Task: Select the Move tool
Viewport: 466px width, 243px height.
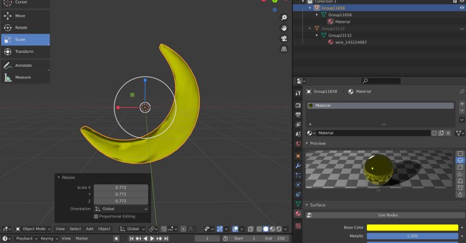Action: tap(26, 16)
